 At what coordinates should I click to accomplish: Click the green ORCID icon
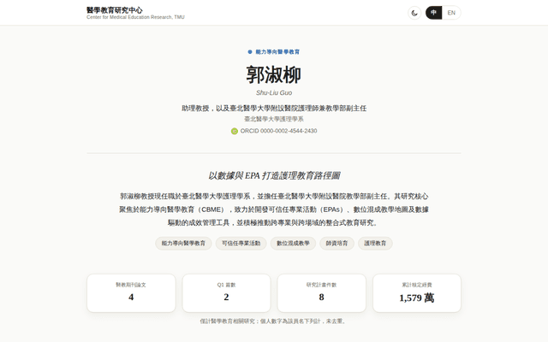234,131
